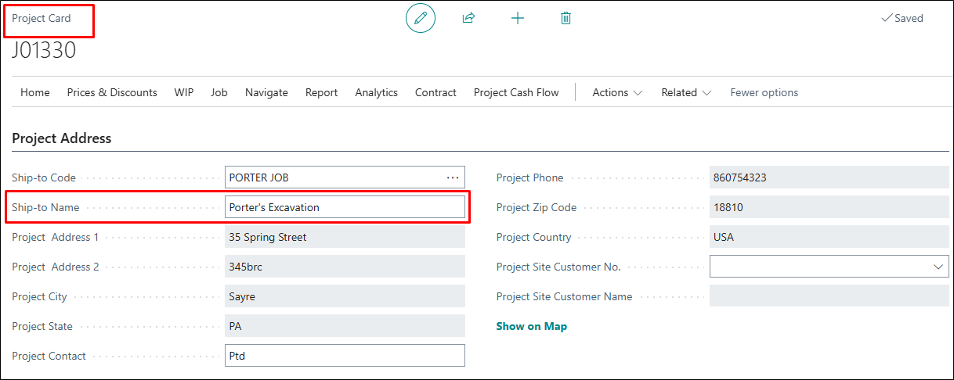Expand the Related dropdown menu
The height and width of the screenshot is (380, 954).
pyautogui.click(x=686, y=92)
